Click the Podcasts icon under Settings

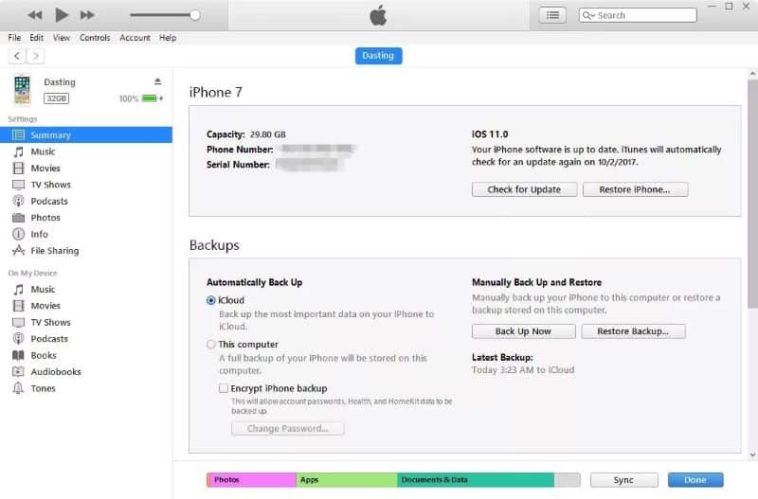[x=18, y=201]
